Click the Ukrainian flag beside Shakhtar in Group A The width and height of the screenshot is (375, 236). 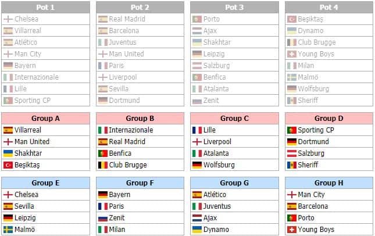[8, 153]
